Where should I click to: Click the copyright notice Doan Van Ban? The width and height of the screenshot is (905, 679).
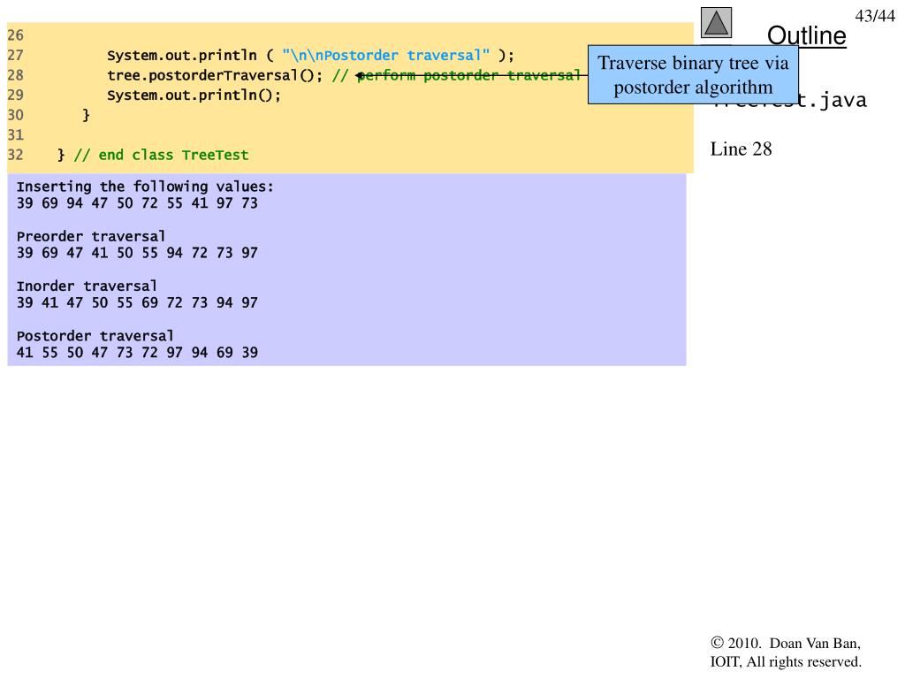coord(786,652)
